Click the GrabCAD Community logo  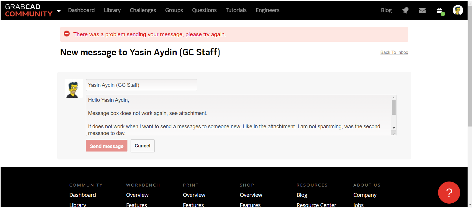29,10
